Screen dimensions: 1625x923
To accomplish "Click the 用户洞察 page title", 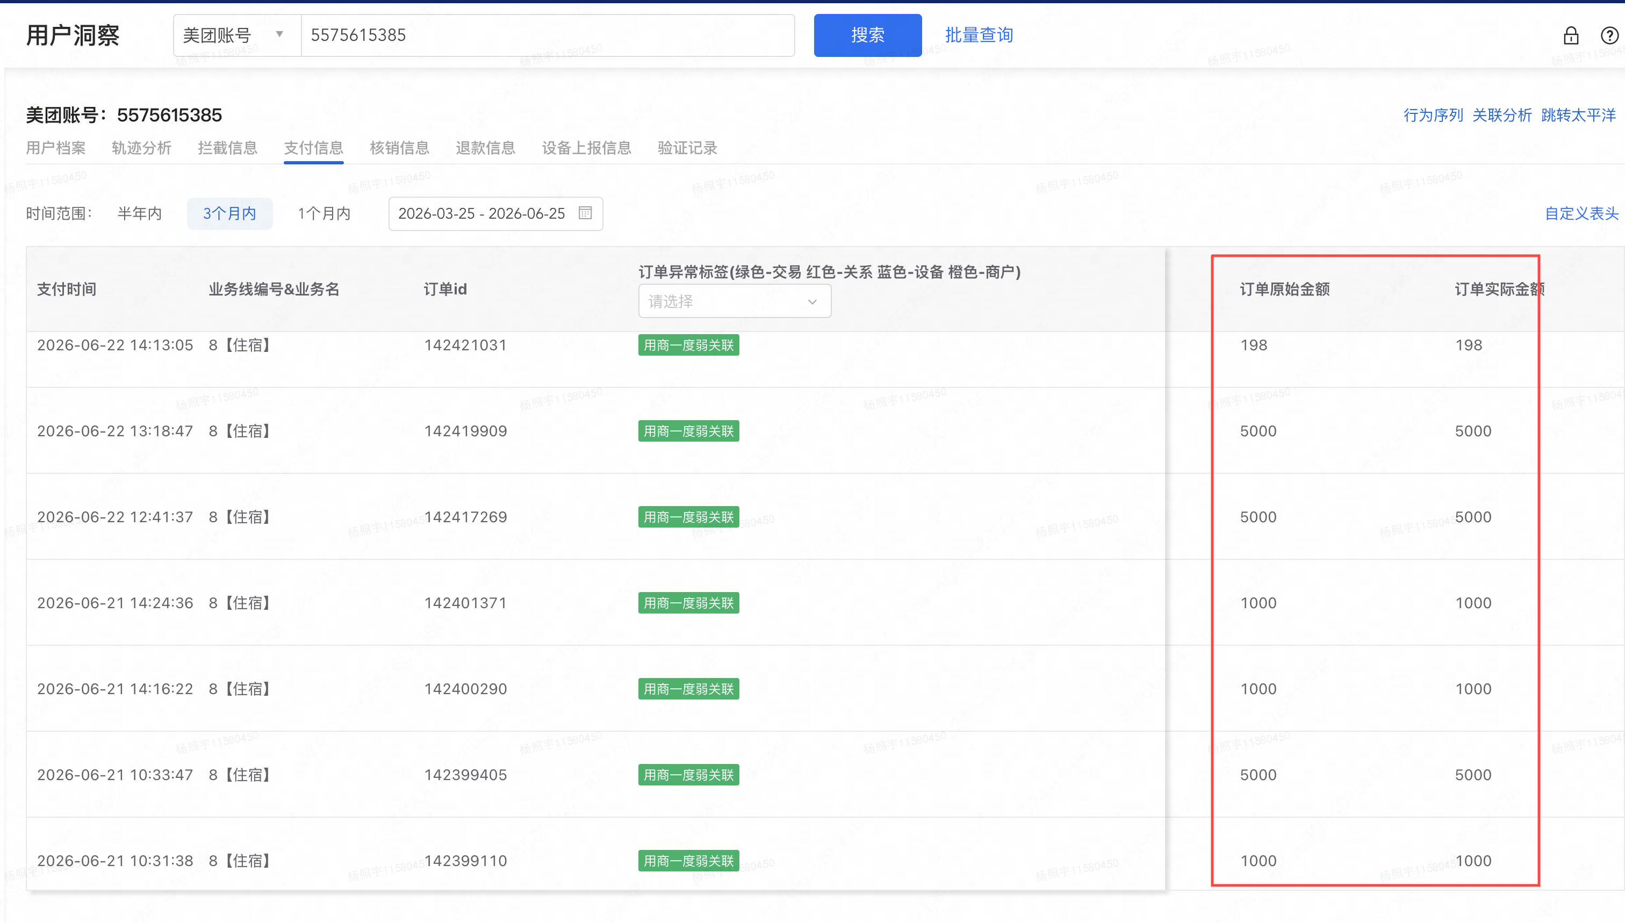I will tap(73, 35).
